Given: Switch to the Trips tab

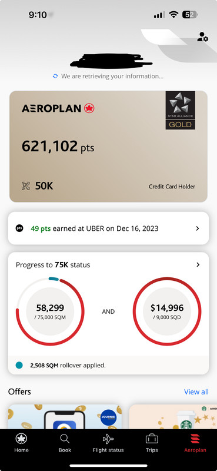Looking at the screenshot, I should [x=152, y=443].
